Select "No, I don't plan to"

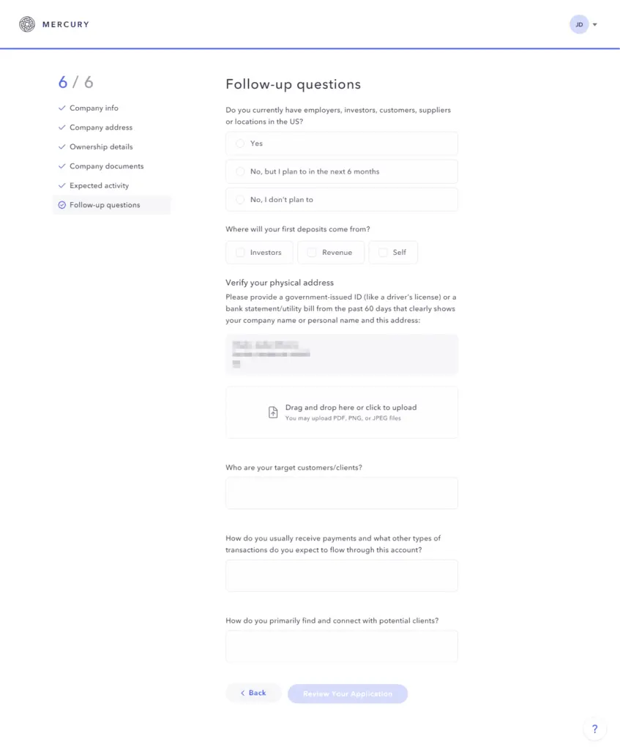240,199
